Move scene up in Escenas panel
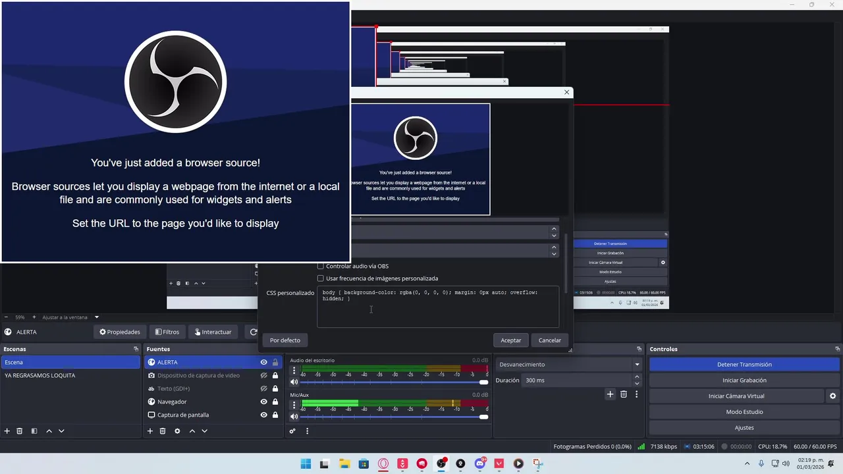Screen dimensions: 843x474 click(49, 431)
